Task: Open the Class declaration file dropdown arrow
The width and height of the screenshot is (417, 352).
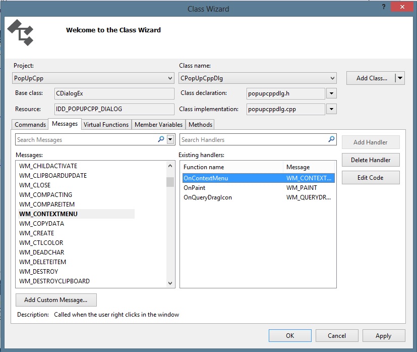Action: point(331,93)
